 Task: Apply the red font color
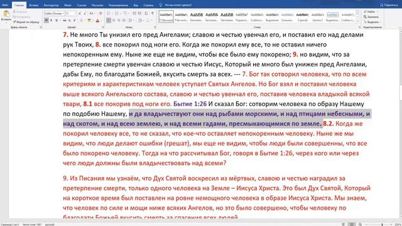tap(97, 20)
